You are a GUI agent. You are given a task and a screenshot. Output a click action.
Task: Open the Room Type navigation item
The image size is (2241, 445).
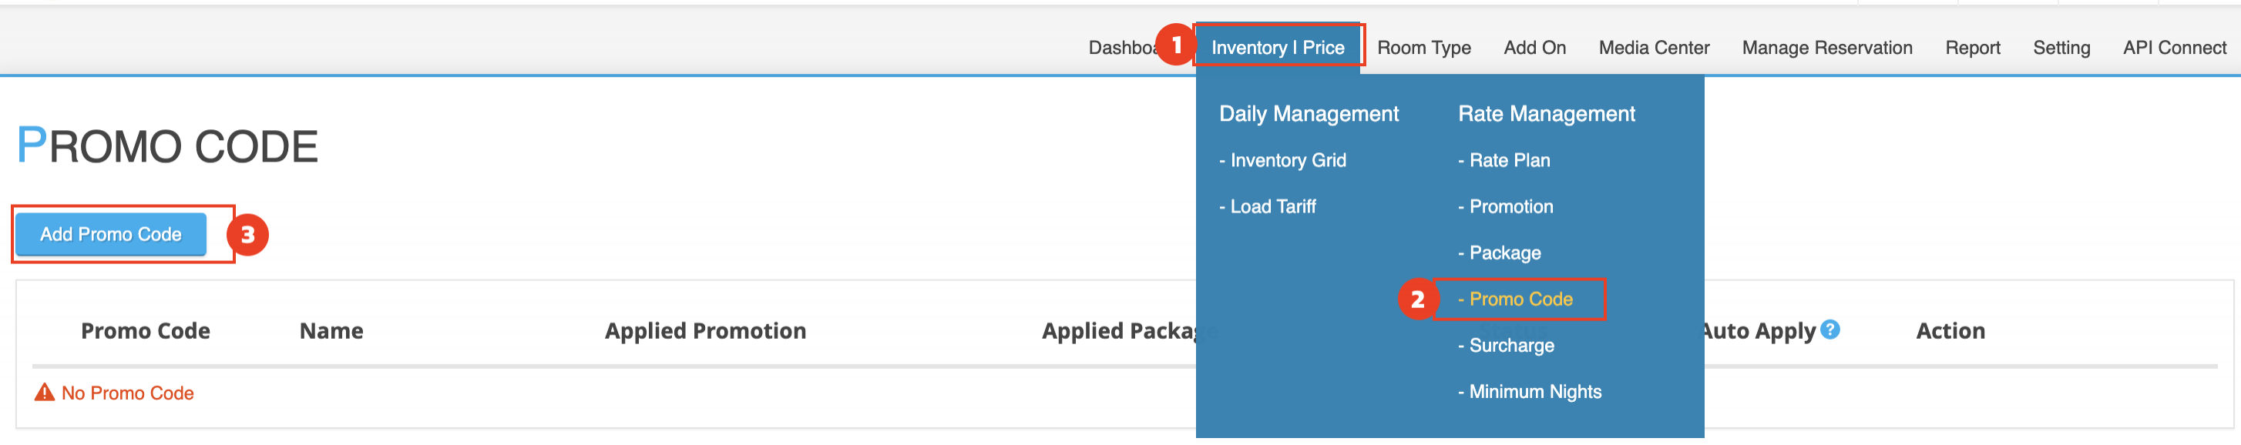tap(1423, 48)
